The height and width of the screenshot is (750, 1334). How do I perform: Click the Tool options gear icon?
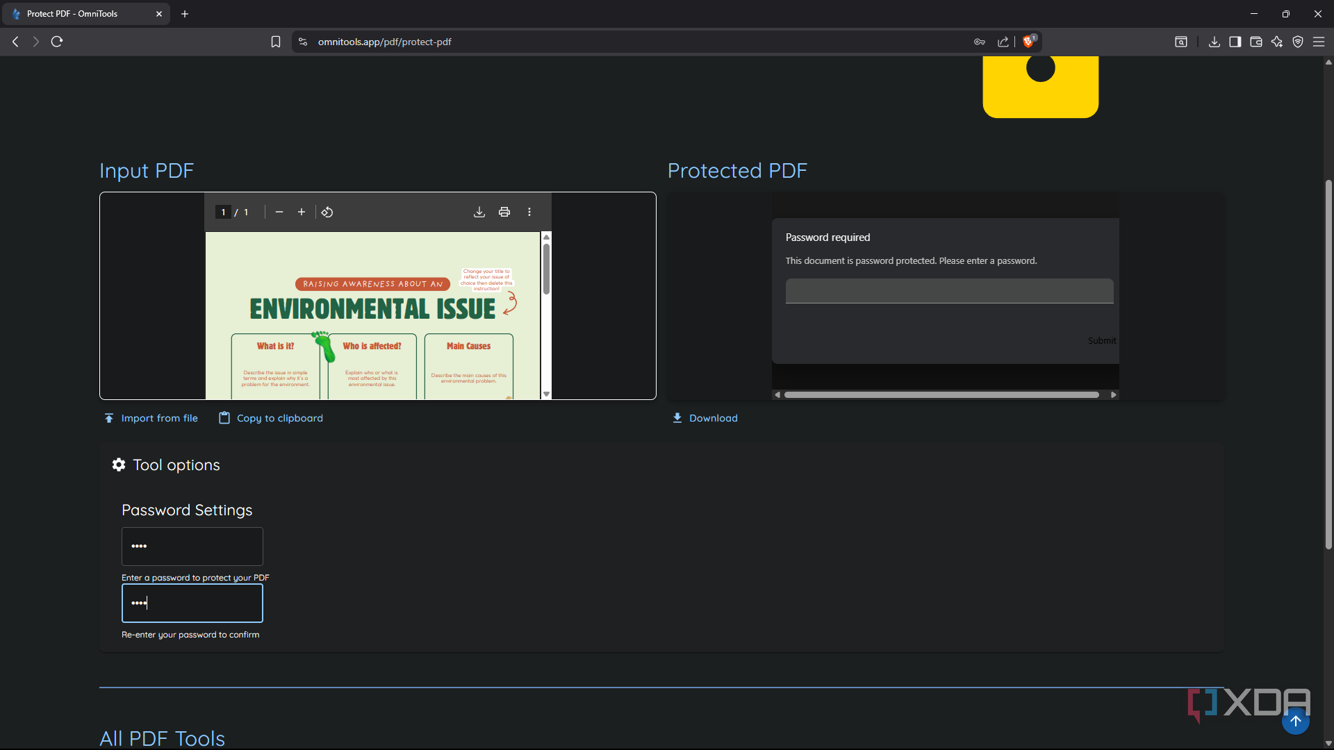point(119,465)
